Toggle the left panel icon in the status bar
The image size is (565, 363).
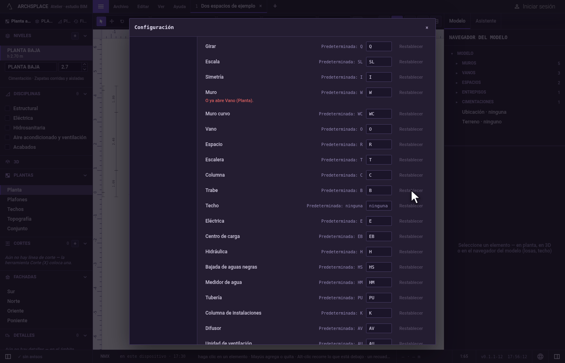tap(8, 357)
